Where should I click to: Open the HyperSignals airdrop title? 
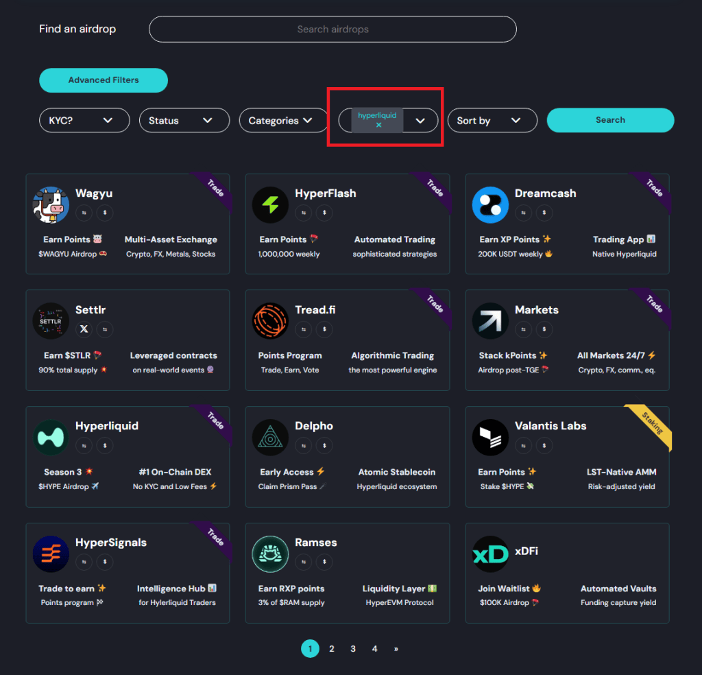tap(111, 543)
